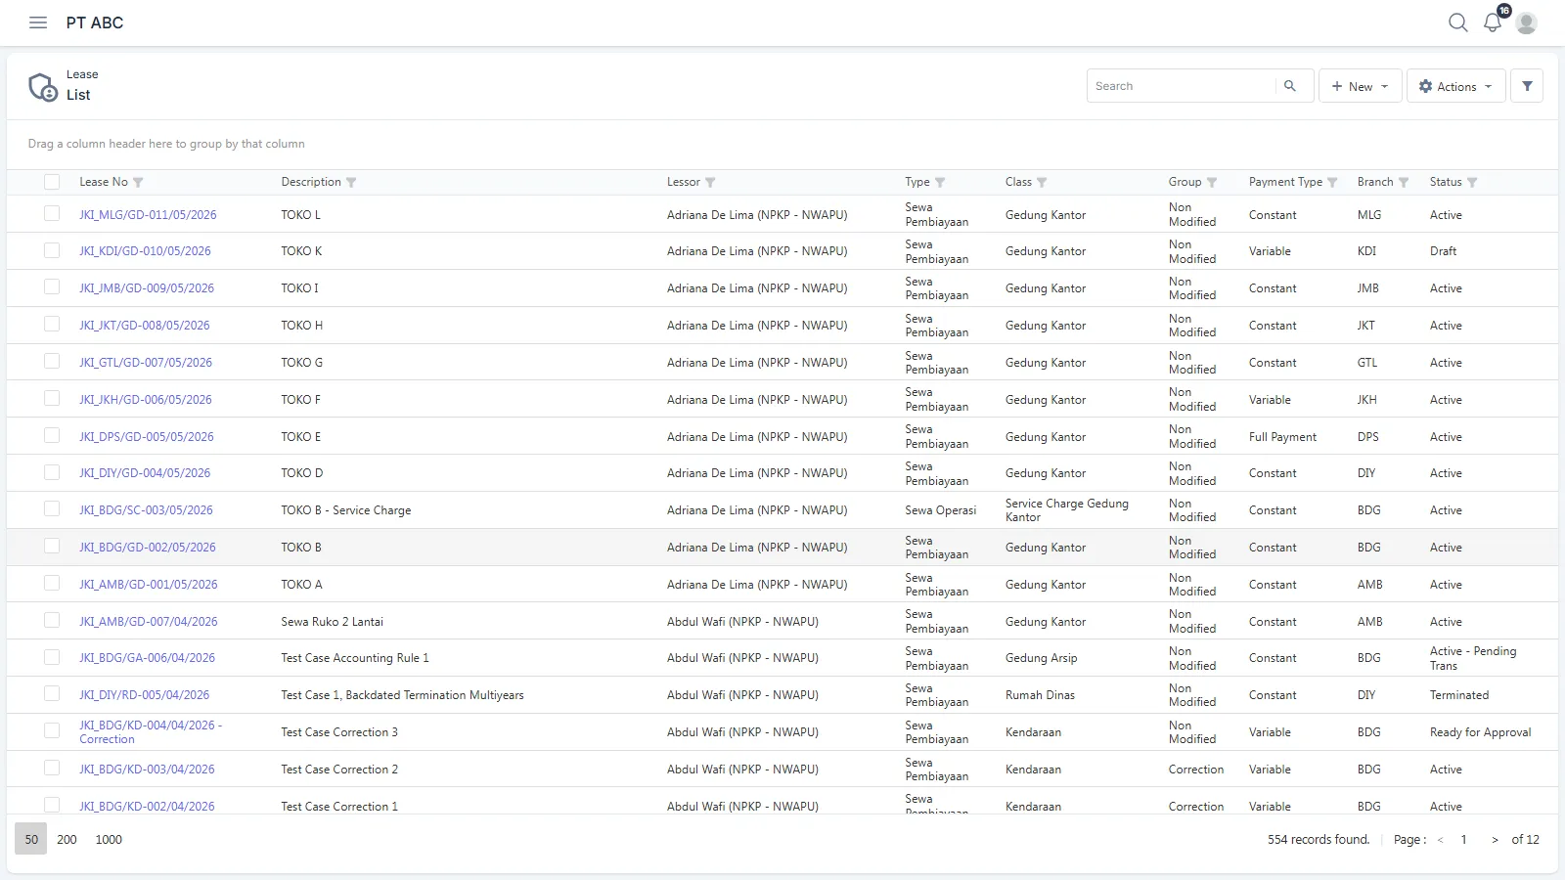Check the row for Sewa Ruko 2 Lantai
This screenshot has width=1565, height=880.
tap(52, 620)
